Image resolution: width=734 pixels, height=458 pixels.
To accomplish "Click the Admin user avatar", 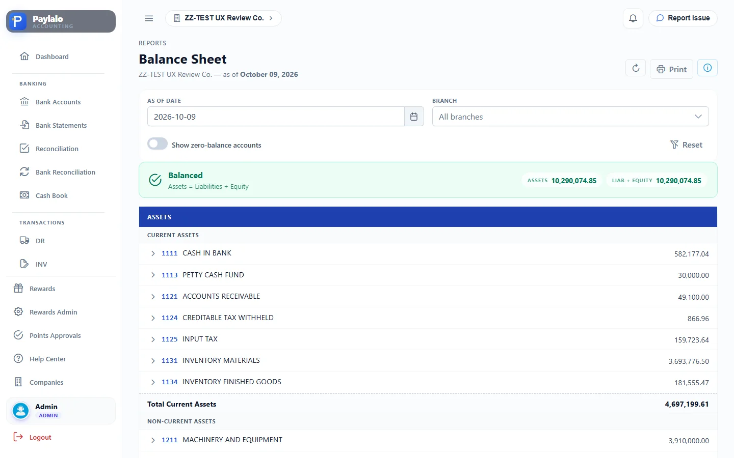I will point(21,411).
